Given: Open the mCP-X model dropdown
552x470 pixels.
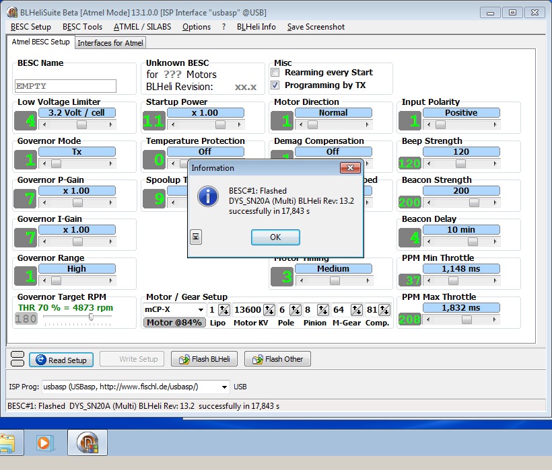Looking at the screenshot, I should (201, 310).
